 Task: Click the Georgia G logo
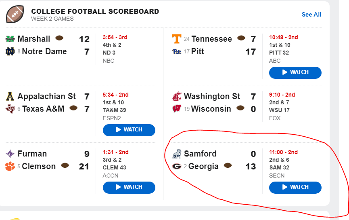(x=177, y=166)
